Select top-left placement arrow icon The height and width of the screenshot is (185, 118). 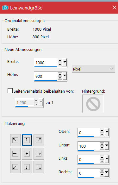pyautogui.click(x=15, y=140)
